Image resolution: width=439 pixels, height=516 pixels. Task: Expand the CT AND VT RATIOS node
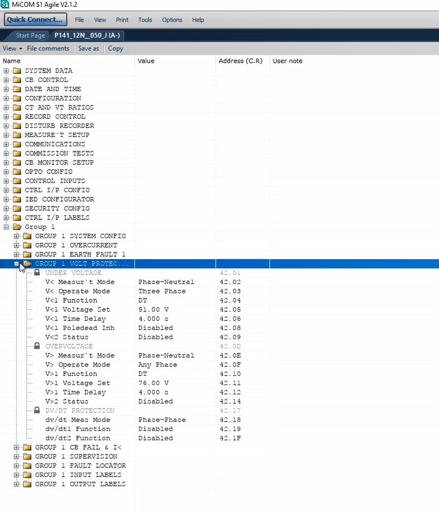[x=6, y=108]
